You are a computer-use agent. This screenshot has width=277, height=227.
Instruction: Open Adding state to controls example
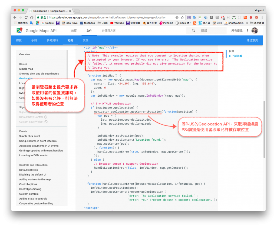33,199
